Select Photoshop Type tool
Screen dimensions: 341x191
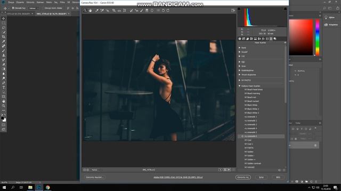(4, 87)
